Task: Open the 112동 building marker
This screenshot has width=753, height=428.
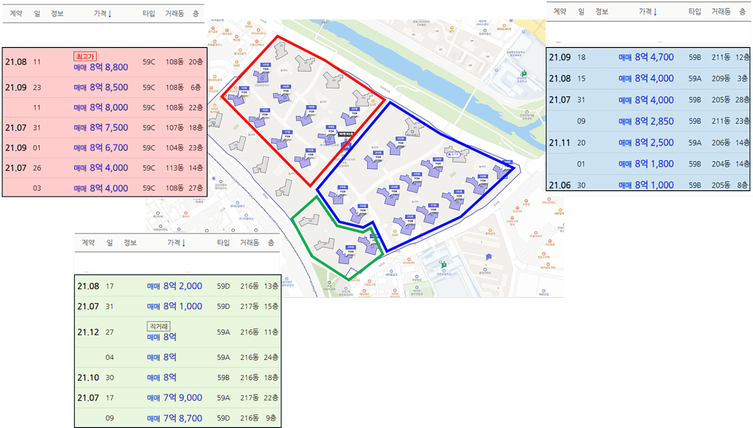Action: click(x=265, y=112)
